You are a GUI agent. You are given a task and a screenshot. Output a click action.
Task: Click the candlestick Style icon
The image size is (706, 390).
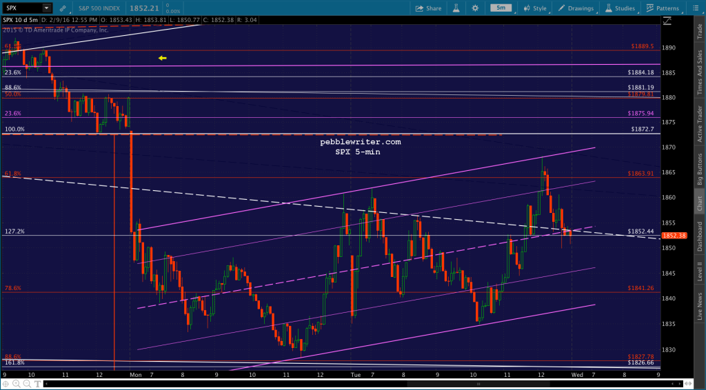[x=535, y=8]
